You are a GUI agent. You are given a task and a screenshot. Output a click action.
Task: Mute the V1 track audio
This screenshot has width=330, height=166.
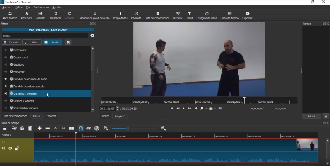pyautogui.click(x=3, y=149)
